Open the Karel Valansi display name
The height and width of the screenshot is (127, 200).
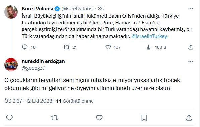coord(38,9)
